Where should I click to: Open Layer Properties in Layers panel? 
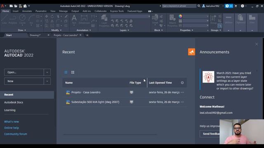104,21
